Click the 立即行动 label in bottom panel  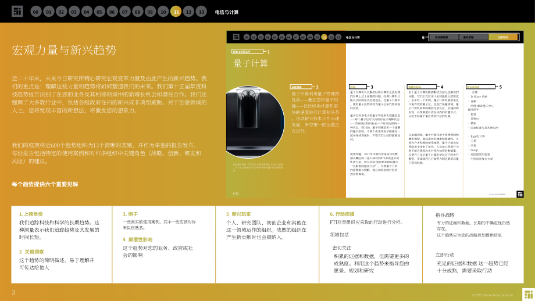pos(445,255)
